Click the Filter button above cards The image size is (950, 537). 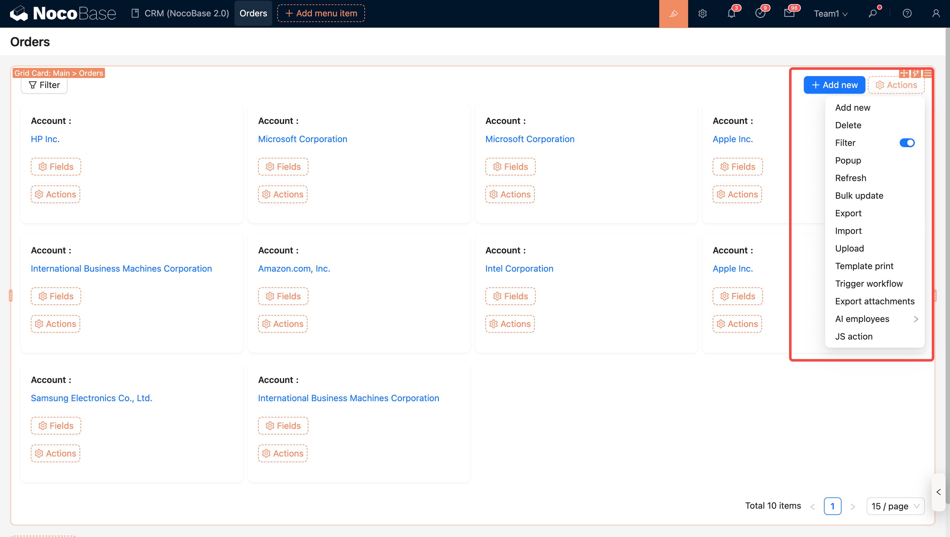click(44, 85)
